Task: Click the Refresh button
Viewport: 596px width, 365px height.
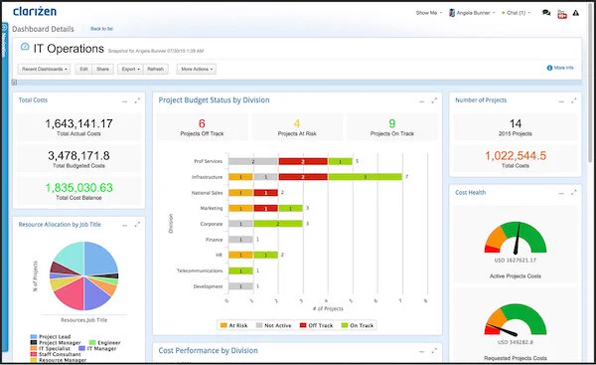Action: tap(156, 70)
